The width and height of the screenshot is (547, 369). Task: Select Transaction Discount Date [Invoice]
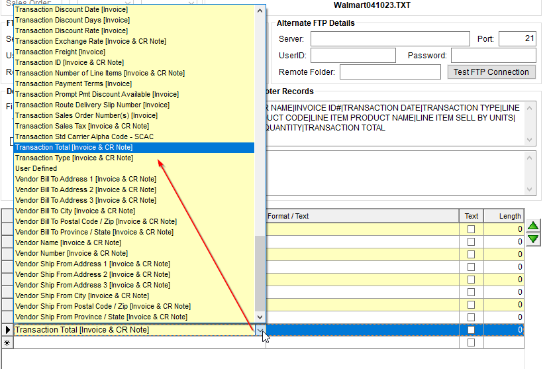(134, 9)
